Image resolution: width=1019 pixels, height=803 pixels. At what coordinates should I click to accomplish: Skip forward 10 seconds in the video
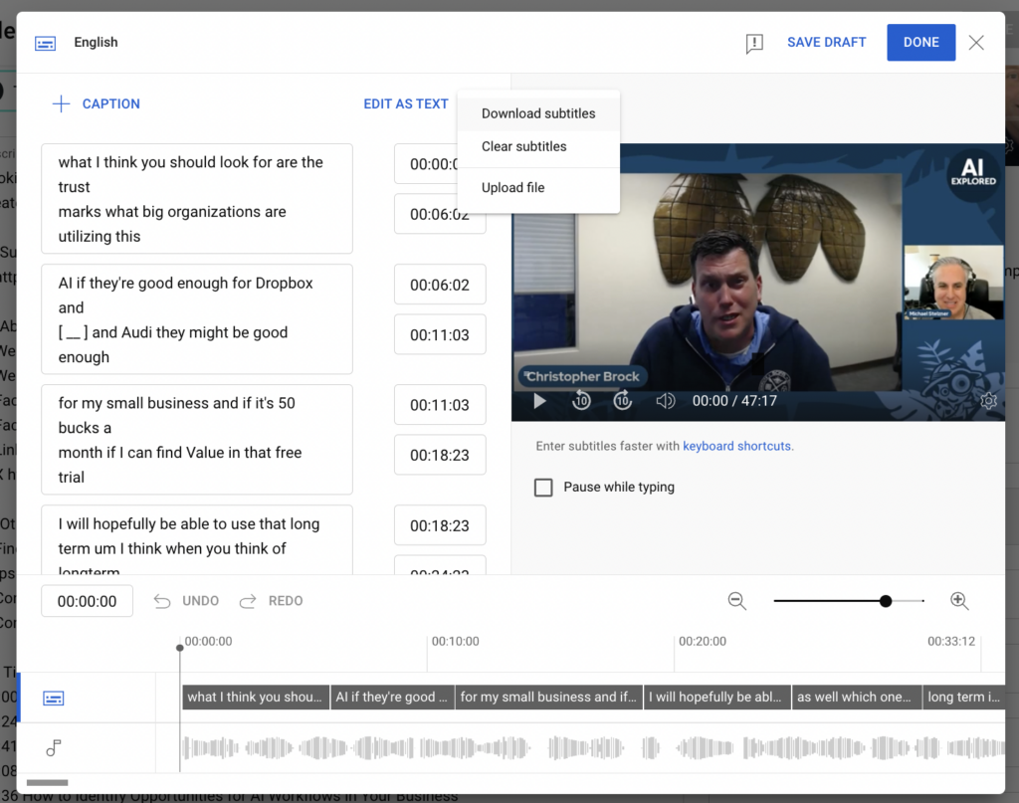[623, 401]
